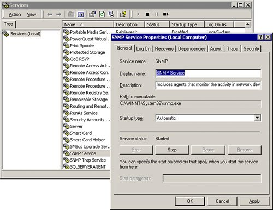Click the Stop Service toolbar square icon

click(x=147, y=14)
